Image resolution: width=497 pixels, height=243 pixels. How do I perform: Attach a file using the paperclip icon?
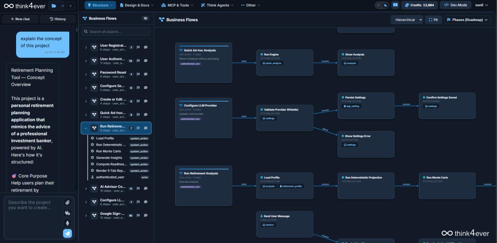pyautogui.click(x=67, y=202)
